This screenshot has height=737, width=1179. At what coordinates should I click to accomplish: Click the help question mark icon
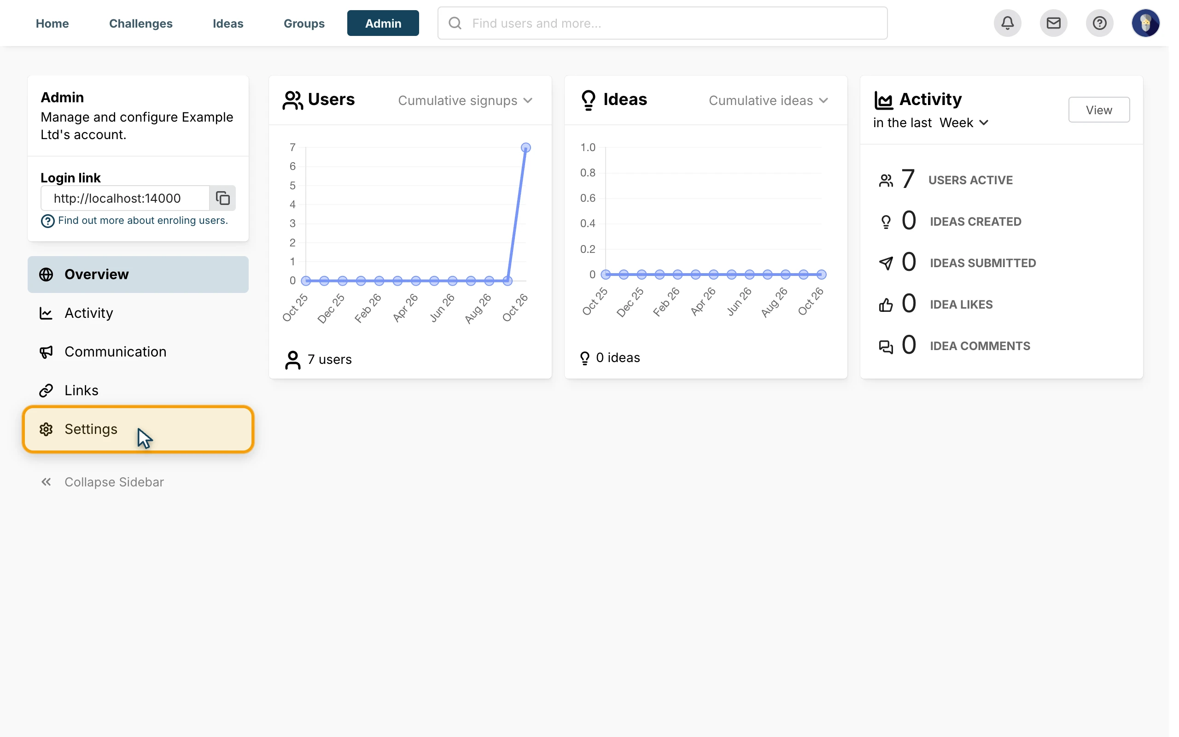point(1100,23)
